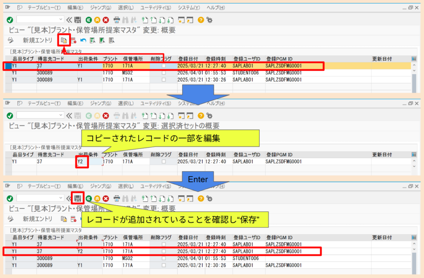424x278 pixels.
Task: Click 新規エントリ button in bottom window
Action: click(38, 219)
